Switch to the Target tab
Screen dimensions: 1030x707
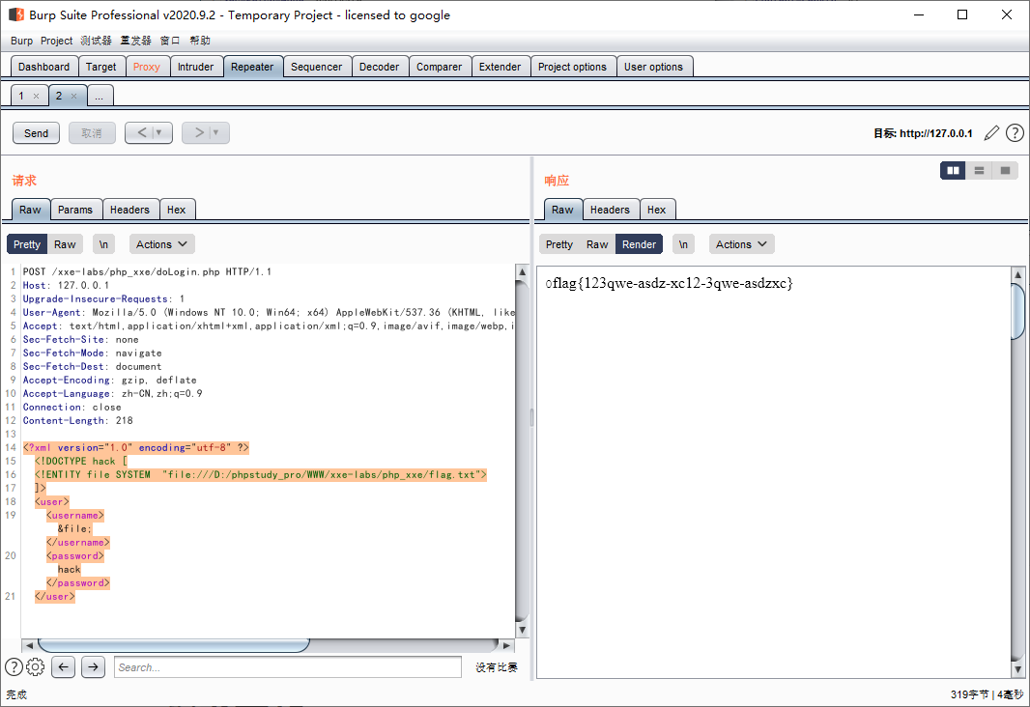(101, 67)
